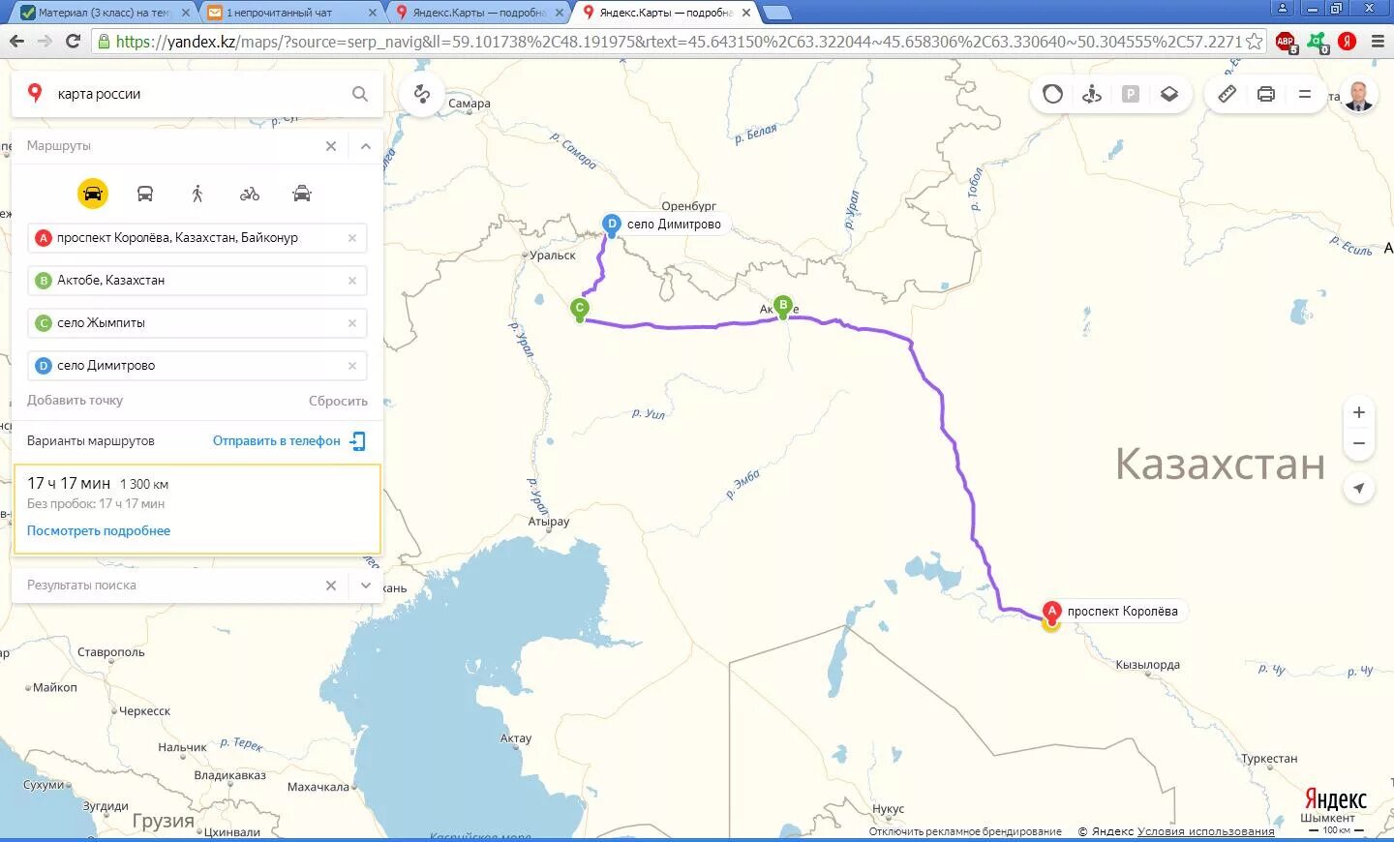Click the Yandex Maps pin logo
The height and width of the screenshot is (842, 1394).
pyautogui.click(x=35, y=93)
